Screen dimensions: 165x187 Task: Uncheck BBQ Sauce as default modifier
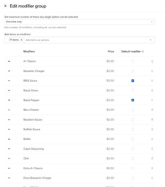pyautogui.click(x=133, y=81)
